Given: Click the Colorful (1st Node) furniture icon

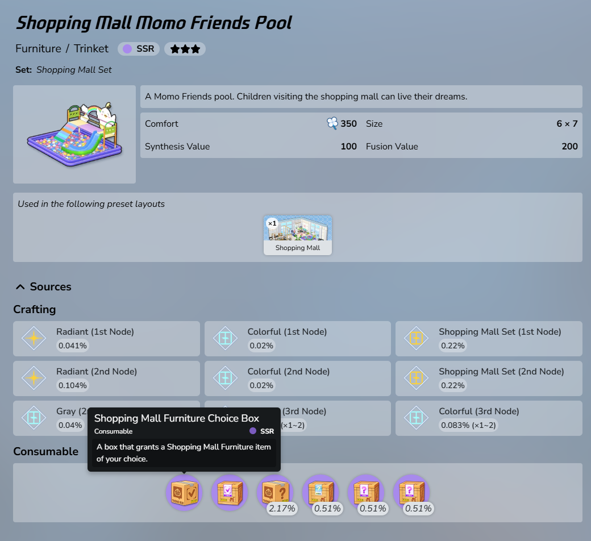Looking at the screenshot, I should tap(225, 338).
